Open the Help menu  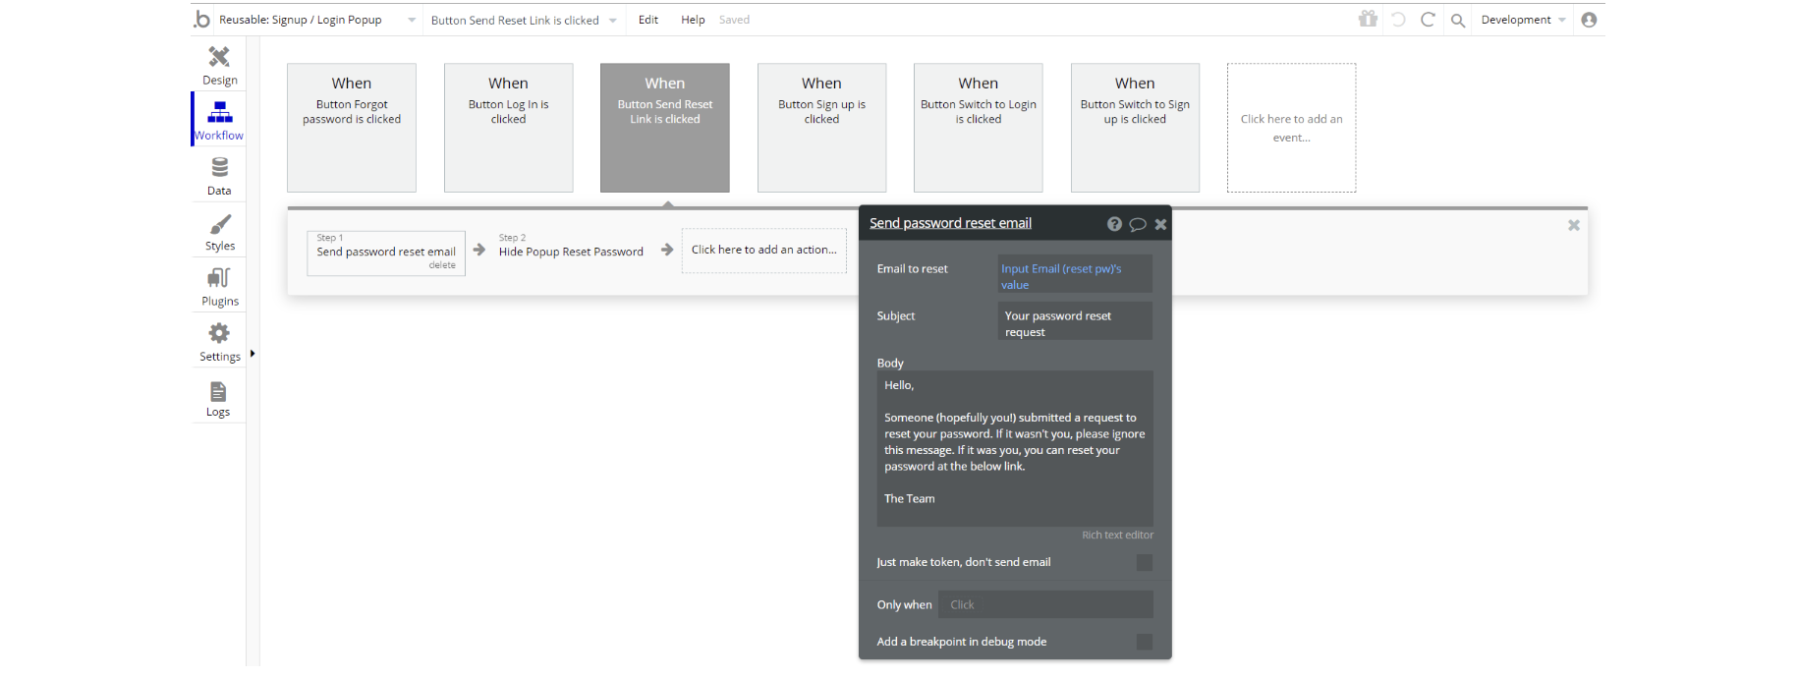(693, 20)
